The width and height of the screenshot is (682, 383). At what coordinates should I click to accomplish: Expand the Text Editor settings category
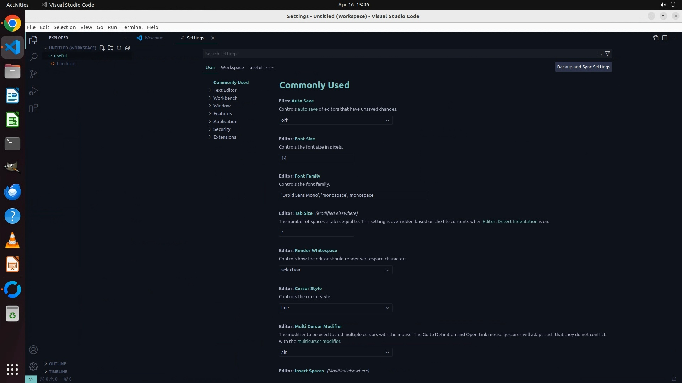224,90
